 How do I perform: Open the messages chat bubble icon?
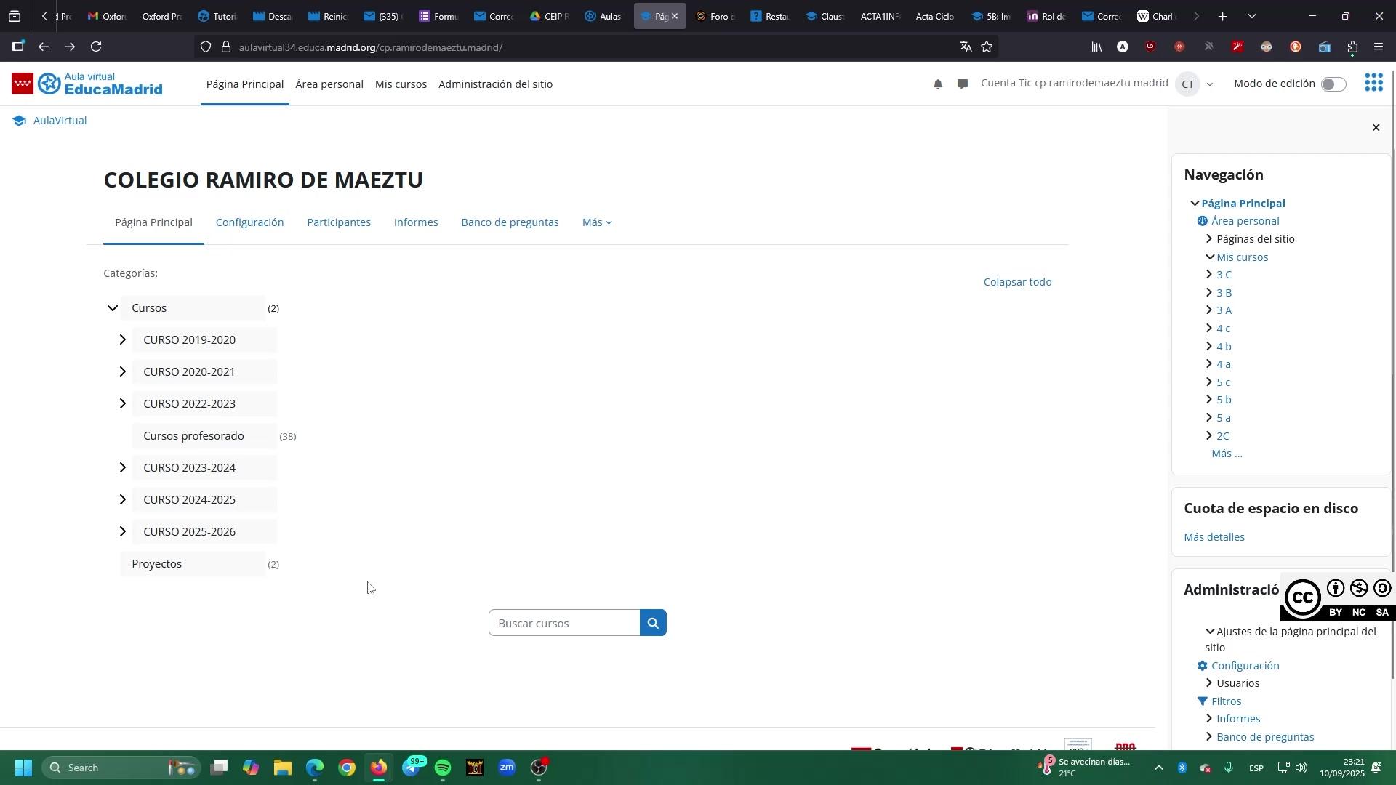point(963,84)
